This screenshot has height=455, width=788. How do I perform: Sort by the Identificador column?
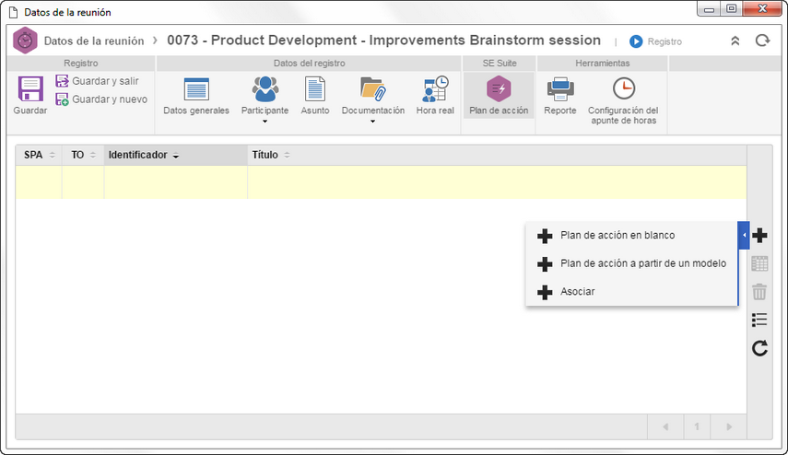pos(175,155)
